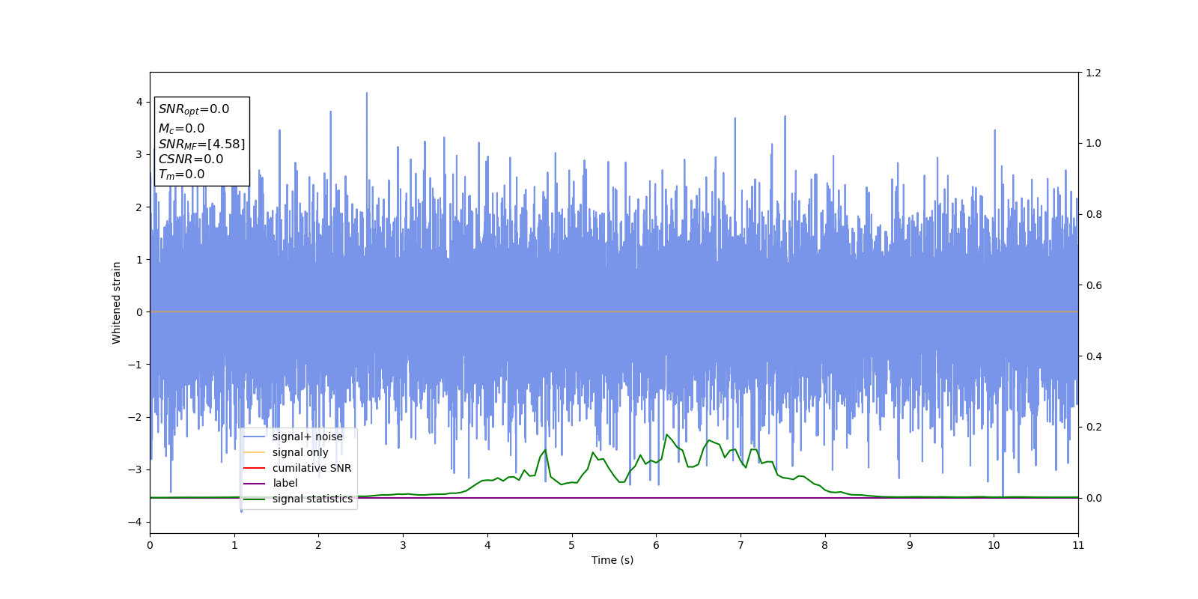Click the left axis tick label −3

[136, 469]
